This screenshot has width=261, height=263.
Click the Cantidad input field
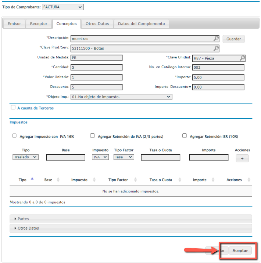coord(97,68)
